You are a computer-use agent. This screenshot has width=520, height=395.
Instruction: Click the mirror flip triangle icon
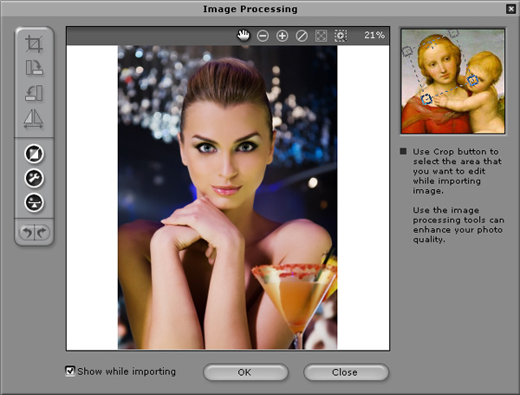click(35, 119)
